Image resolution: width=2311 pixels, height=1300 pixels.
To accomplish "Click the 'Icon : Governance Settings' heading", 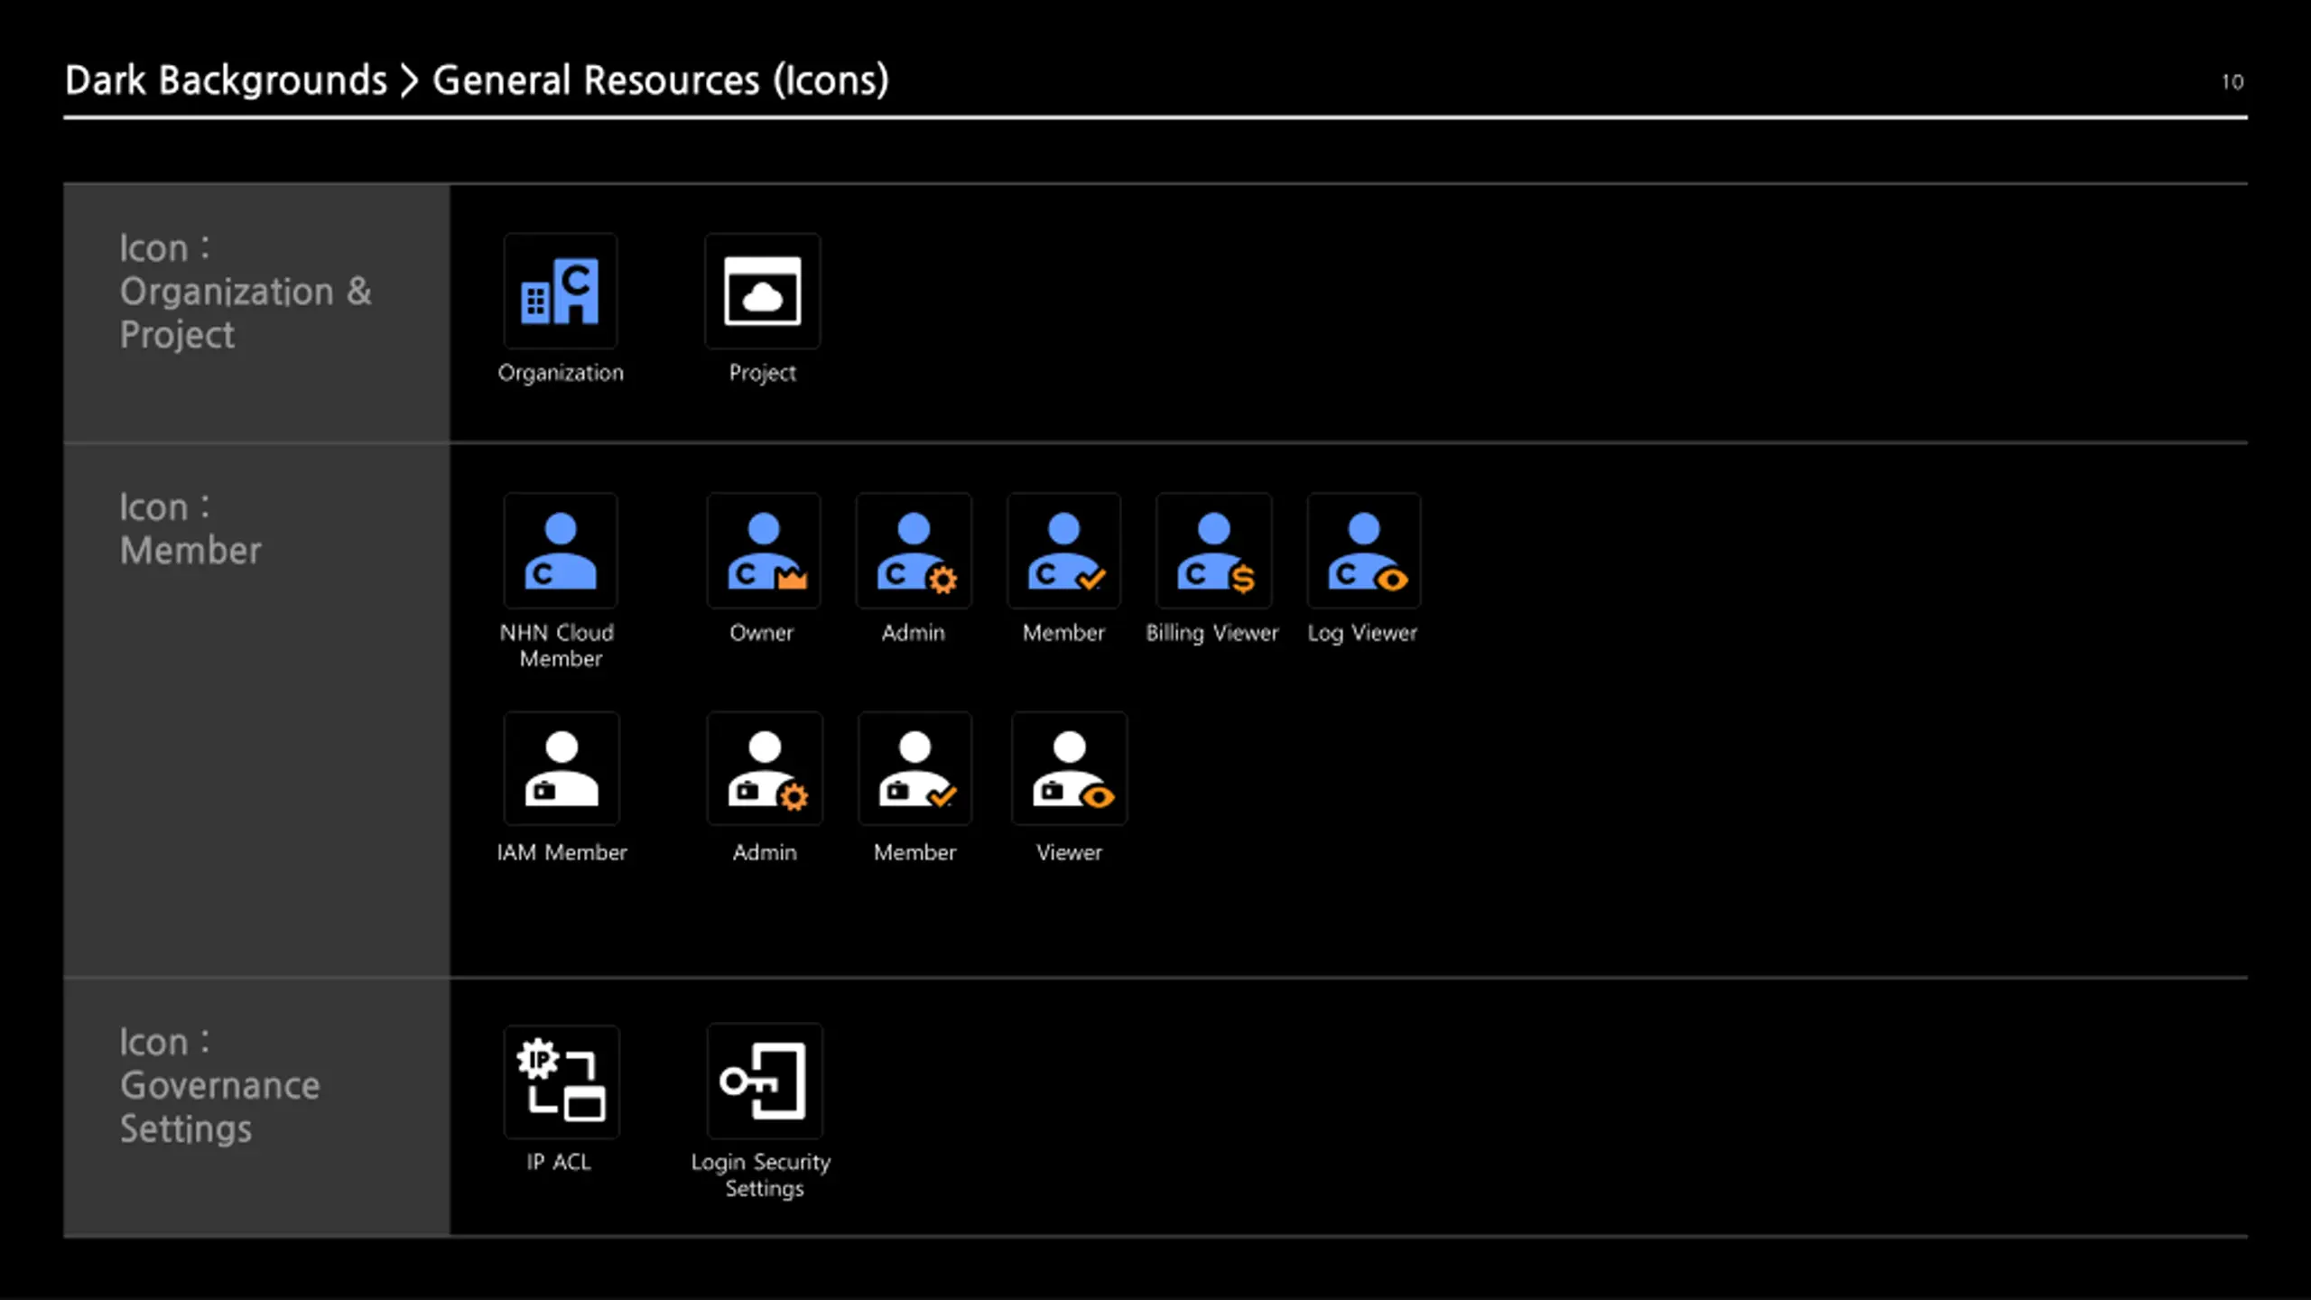I will tap(219, 1085).
